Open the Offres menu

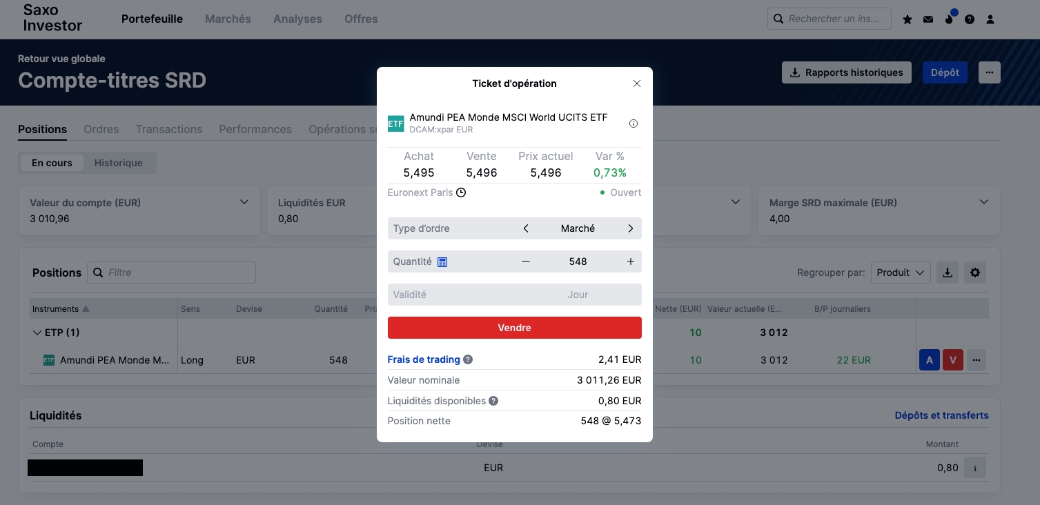pos(361,19)
